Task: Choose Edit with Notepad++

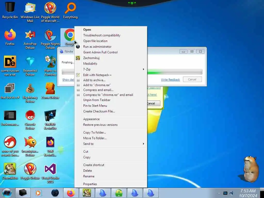Action: point(111,75)
